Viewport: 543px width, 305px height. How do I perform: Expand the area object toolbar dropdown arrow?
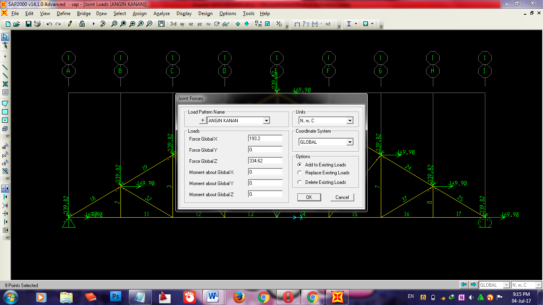(x=372, y=24)
